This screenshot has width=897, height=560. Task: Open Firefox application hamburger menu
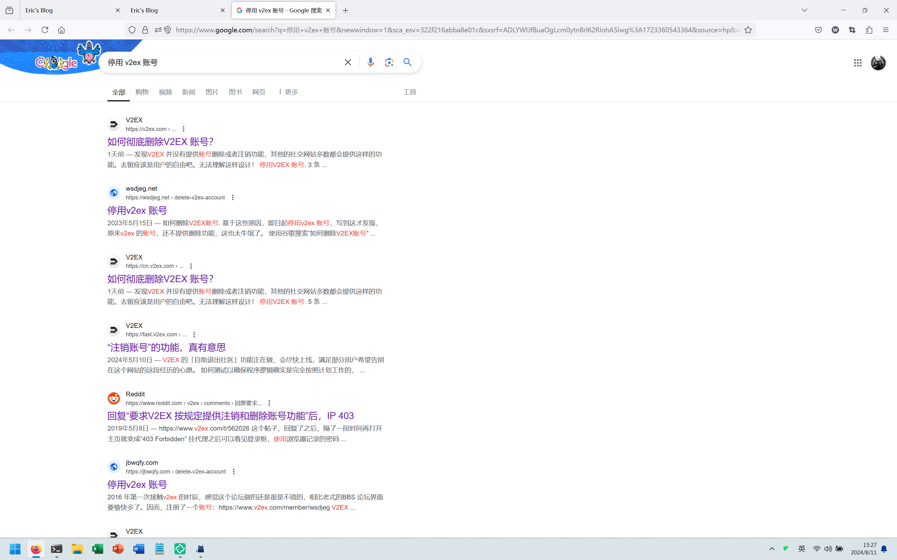886,30
